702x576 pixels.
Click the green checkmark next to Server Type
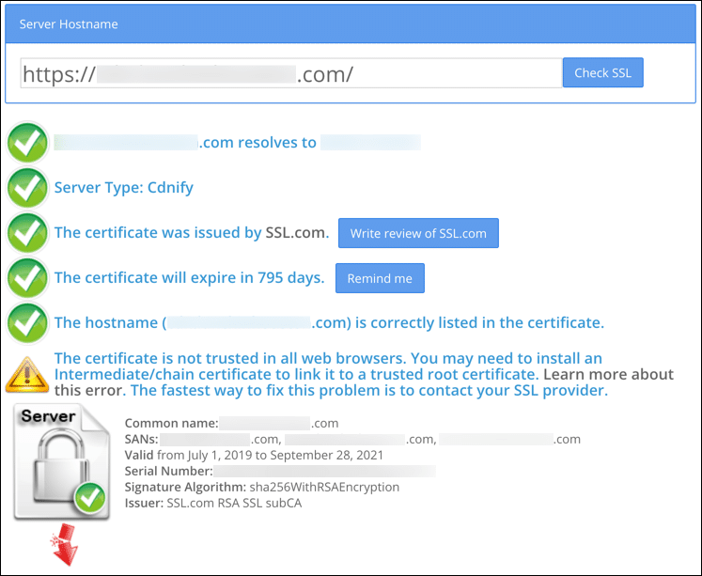tap(27, 187)
